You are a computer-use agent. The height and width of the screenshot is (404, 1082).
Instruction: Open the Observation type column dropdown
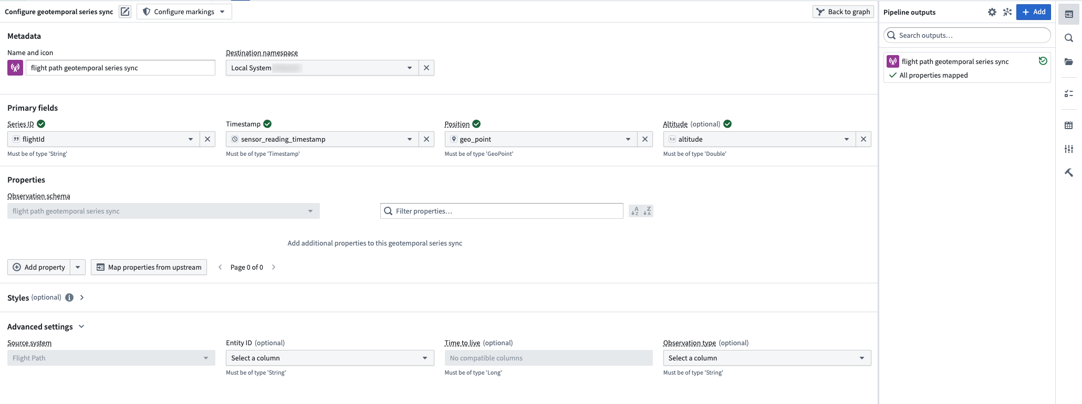click(767, 358)
